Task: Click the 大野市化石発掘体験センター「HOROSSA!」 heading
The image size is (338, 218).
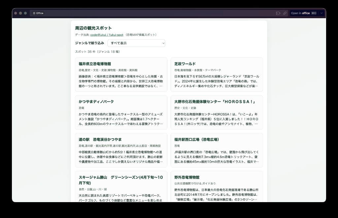Action: pos(215,102)
